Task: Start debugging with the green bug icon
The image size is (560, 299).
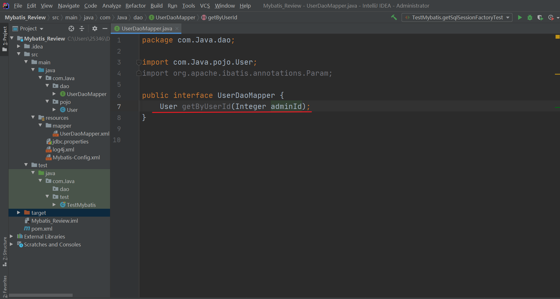Action: coord(530,17)
